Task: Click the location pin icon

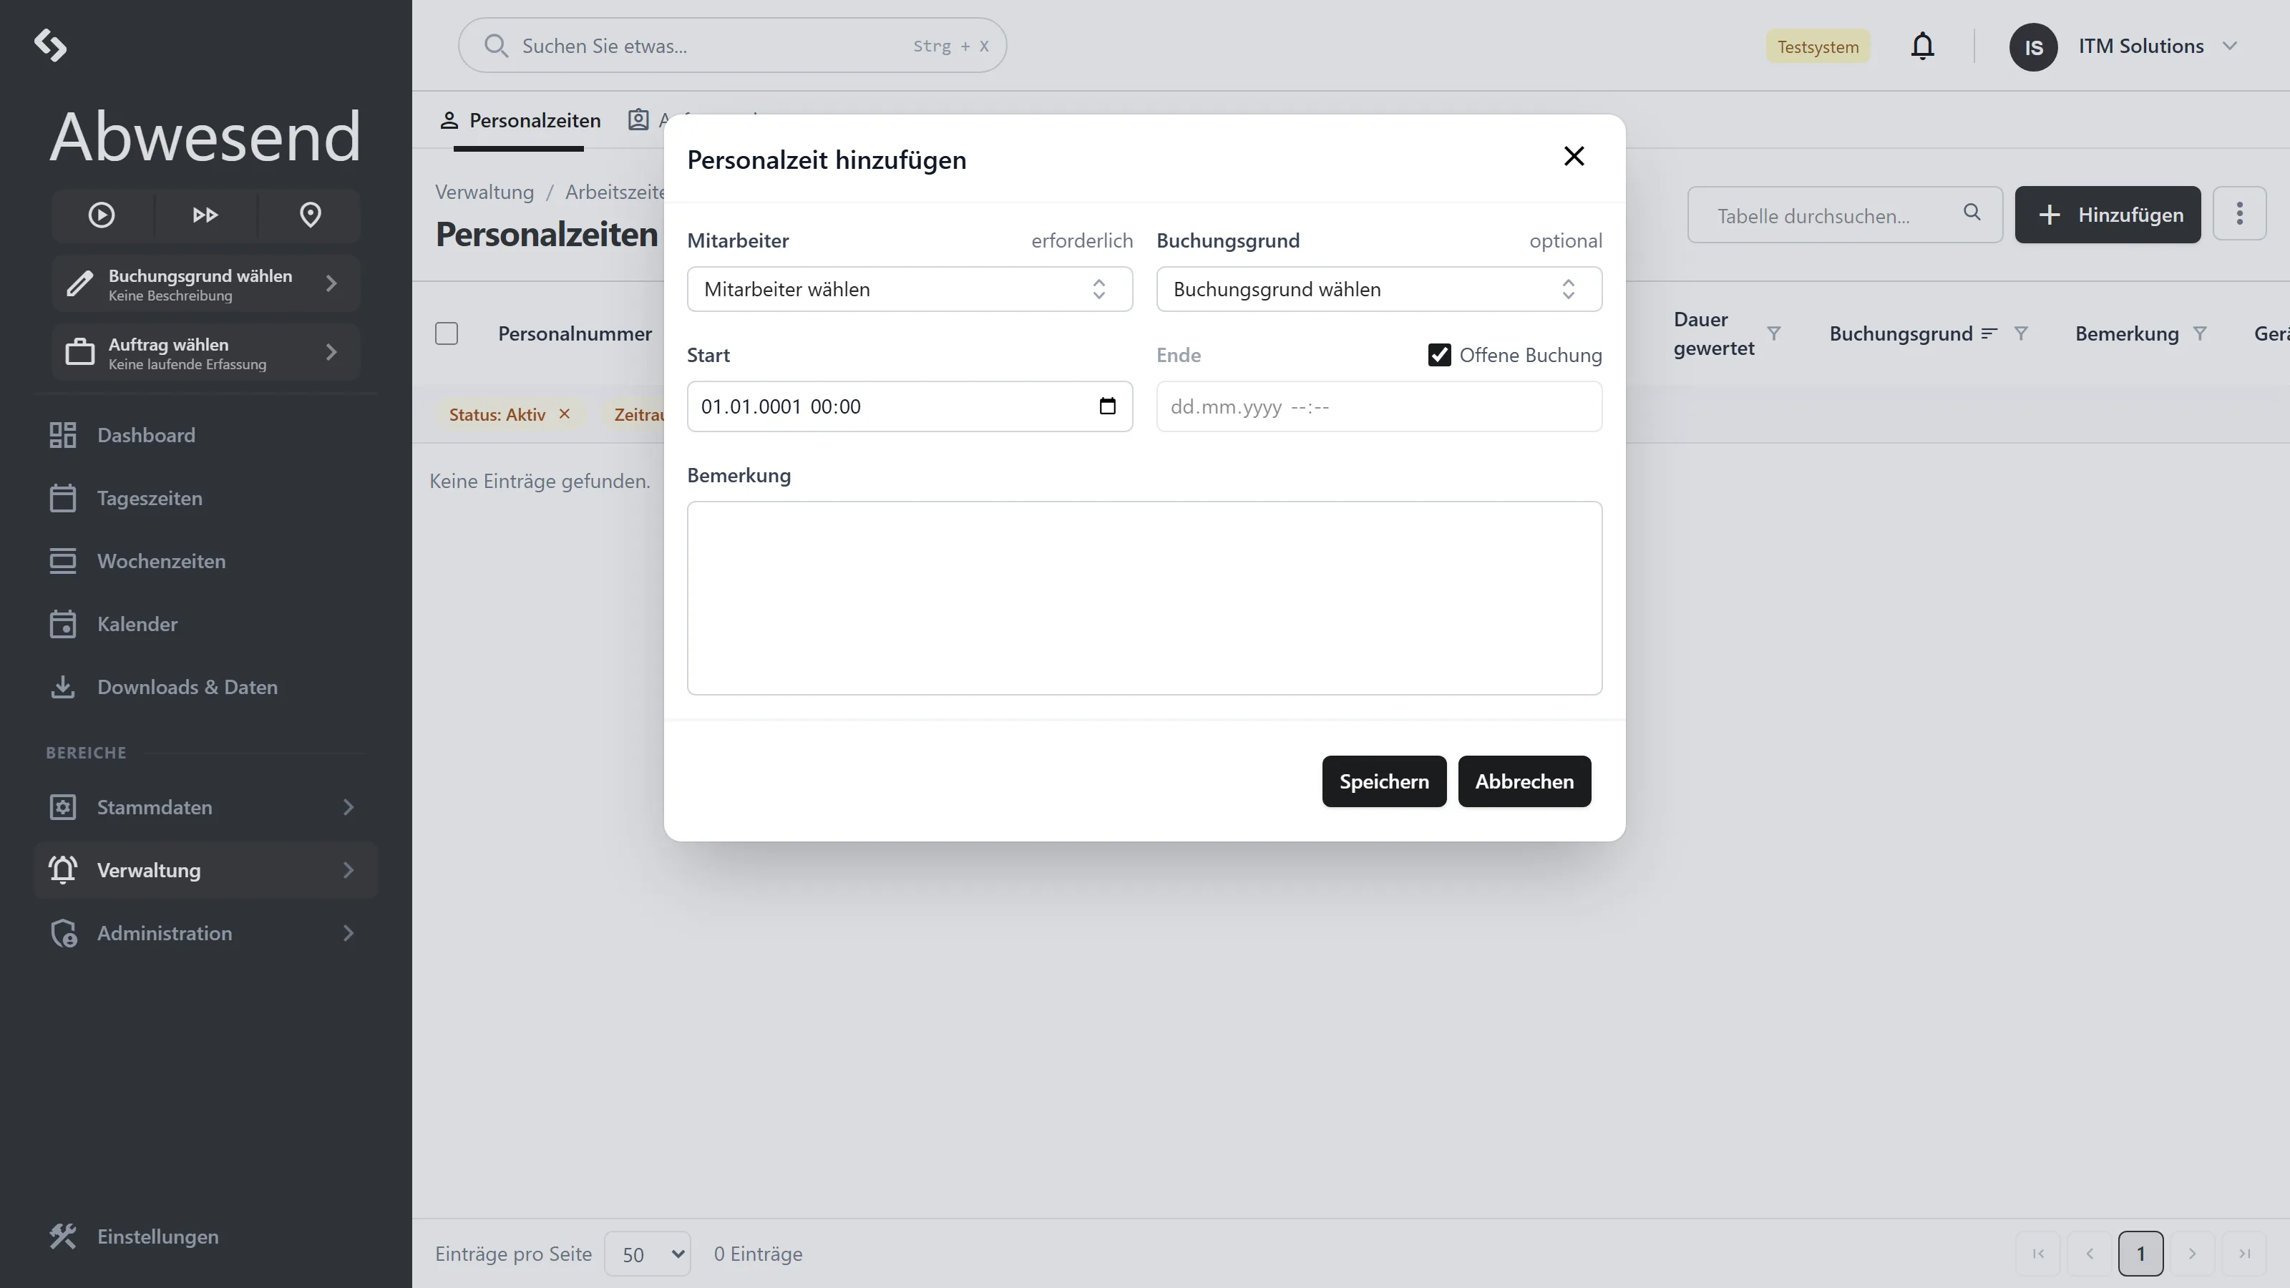Action: point(311,215)
